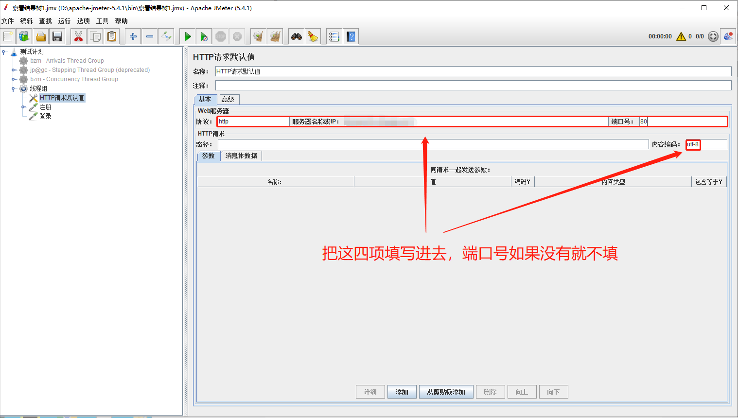Click the 向下 button
The width and height of the screenshot is (738, 418).
click(554, 392)
